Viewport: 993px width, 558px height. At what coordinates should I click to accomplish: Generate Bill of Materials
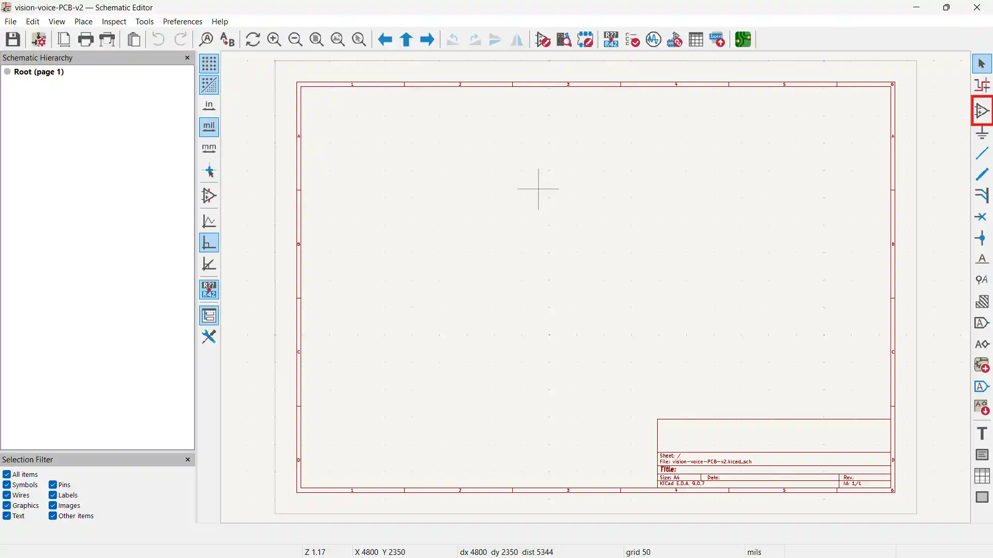click(717, 39)
